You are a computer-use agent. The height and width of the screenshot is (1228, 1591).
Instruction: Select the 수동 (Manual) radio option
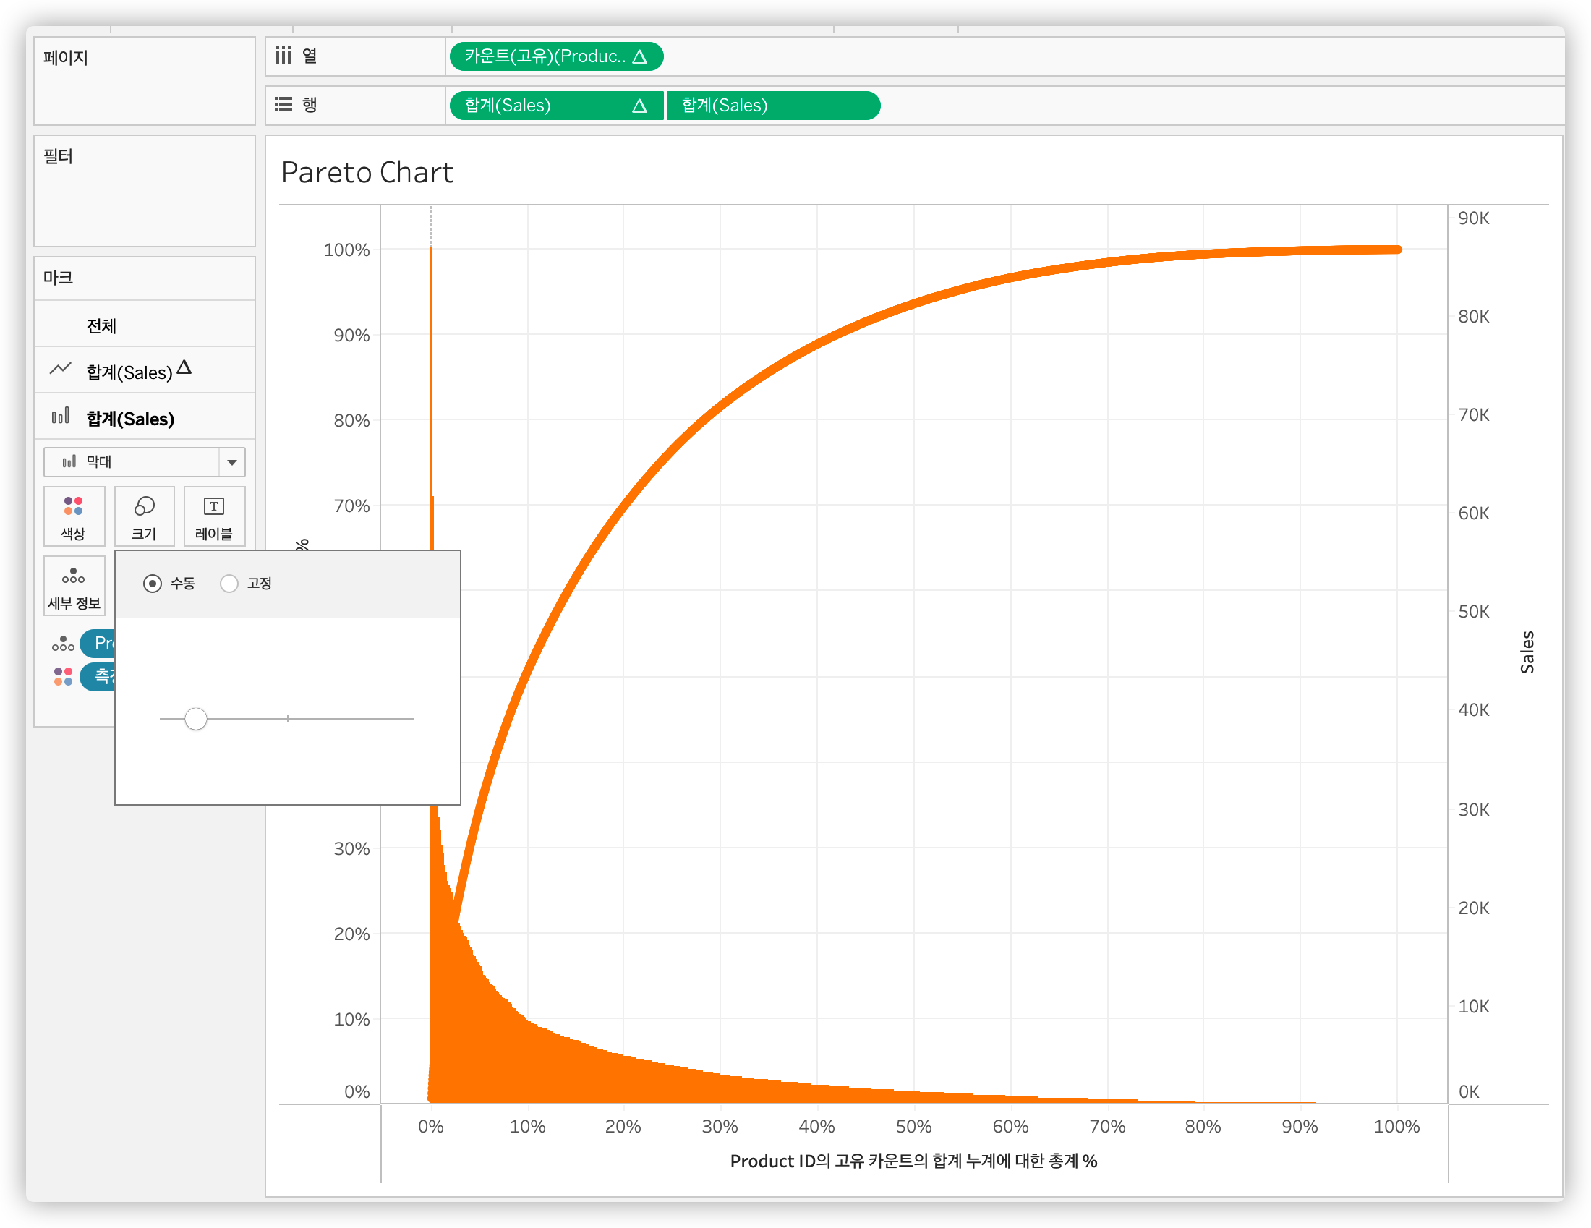coord(153,584)
